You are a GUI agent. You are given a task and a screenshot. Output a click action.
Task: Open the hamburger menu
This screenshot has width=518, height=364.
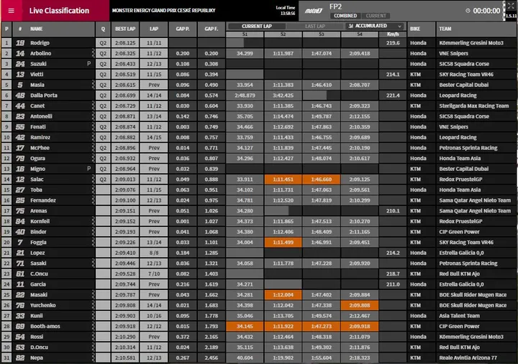click(x=12, y=11)
